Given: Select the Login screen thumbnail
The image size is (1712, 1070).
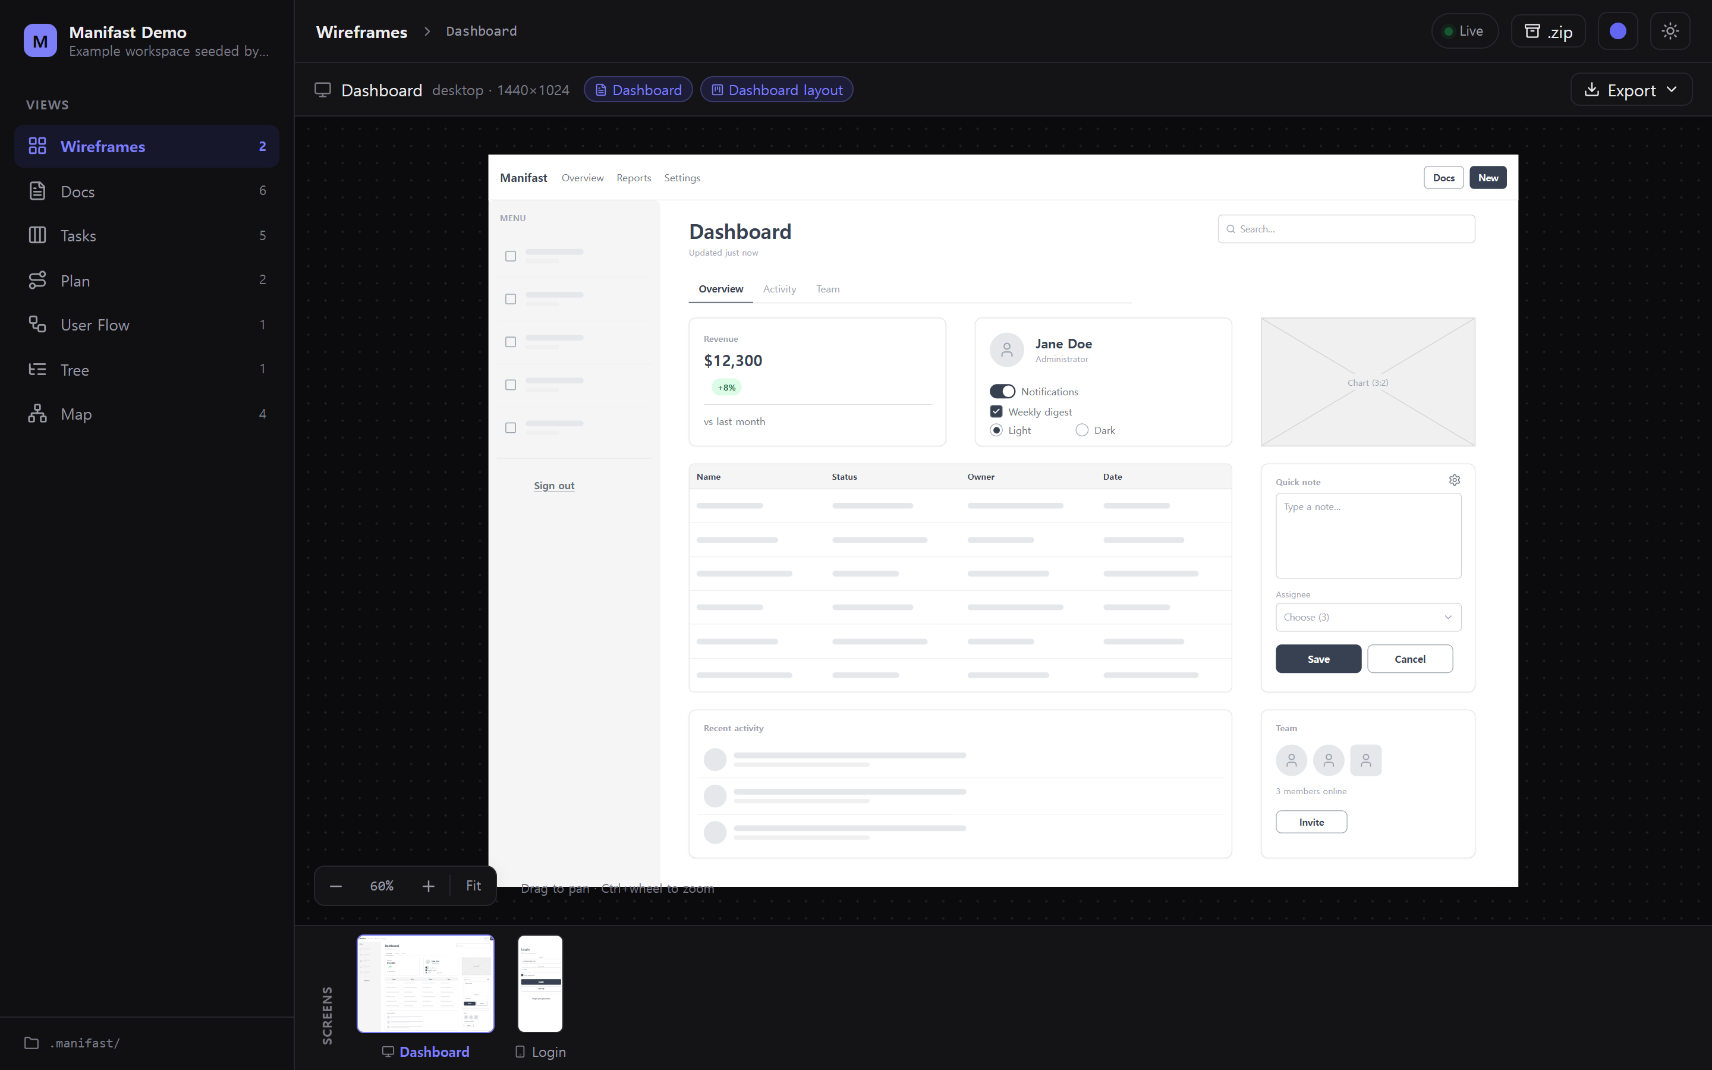Looking at the screenshot, I should coord(540,984).
